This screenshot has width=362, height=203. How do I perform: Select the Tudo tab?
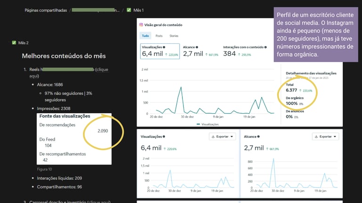tap(145, 36)
